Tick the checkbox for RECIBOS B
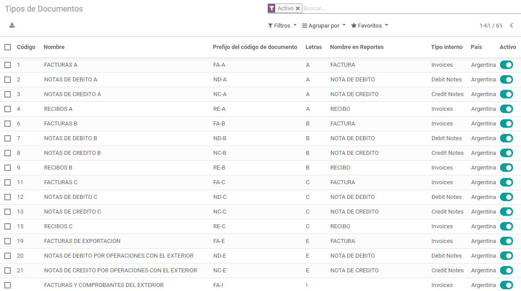521x291 pixels. coord(8,168)
